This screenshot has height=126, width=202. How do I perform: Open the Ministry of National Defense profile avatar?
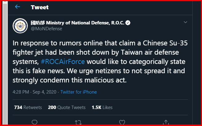20,26
